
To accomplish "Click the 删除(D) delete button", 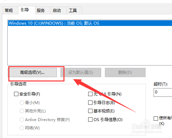I will click(x=125, y=72).
